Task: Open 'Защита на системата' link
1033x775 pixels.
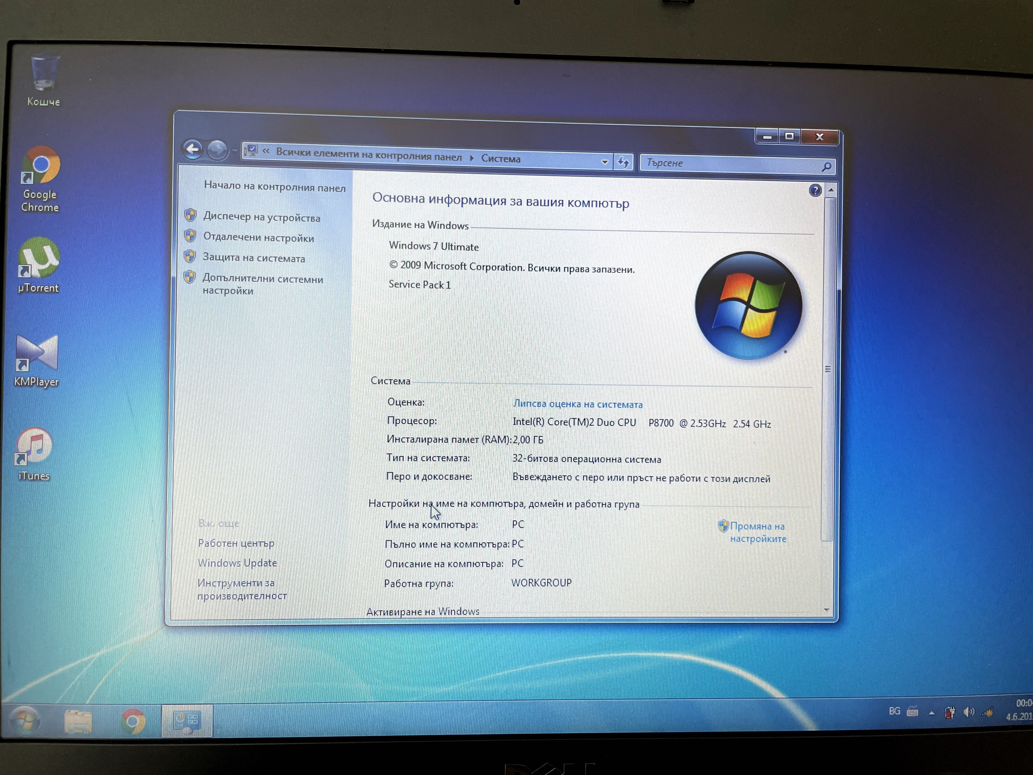Action: [254, 258]
